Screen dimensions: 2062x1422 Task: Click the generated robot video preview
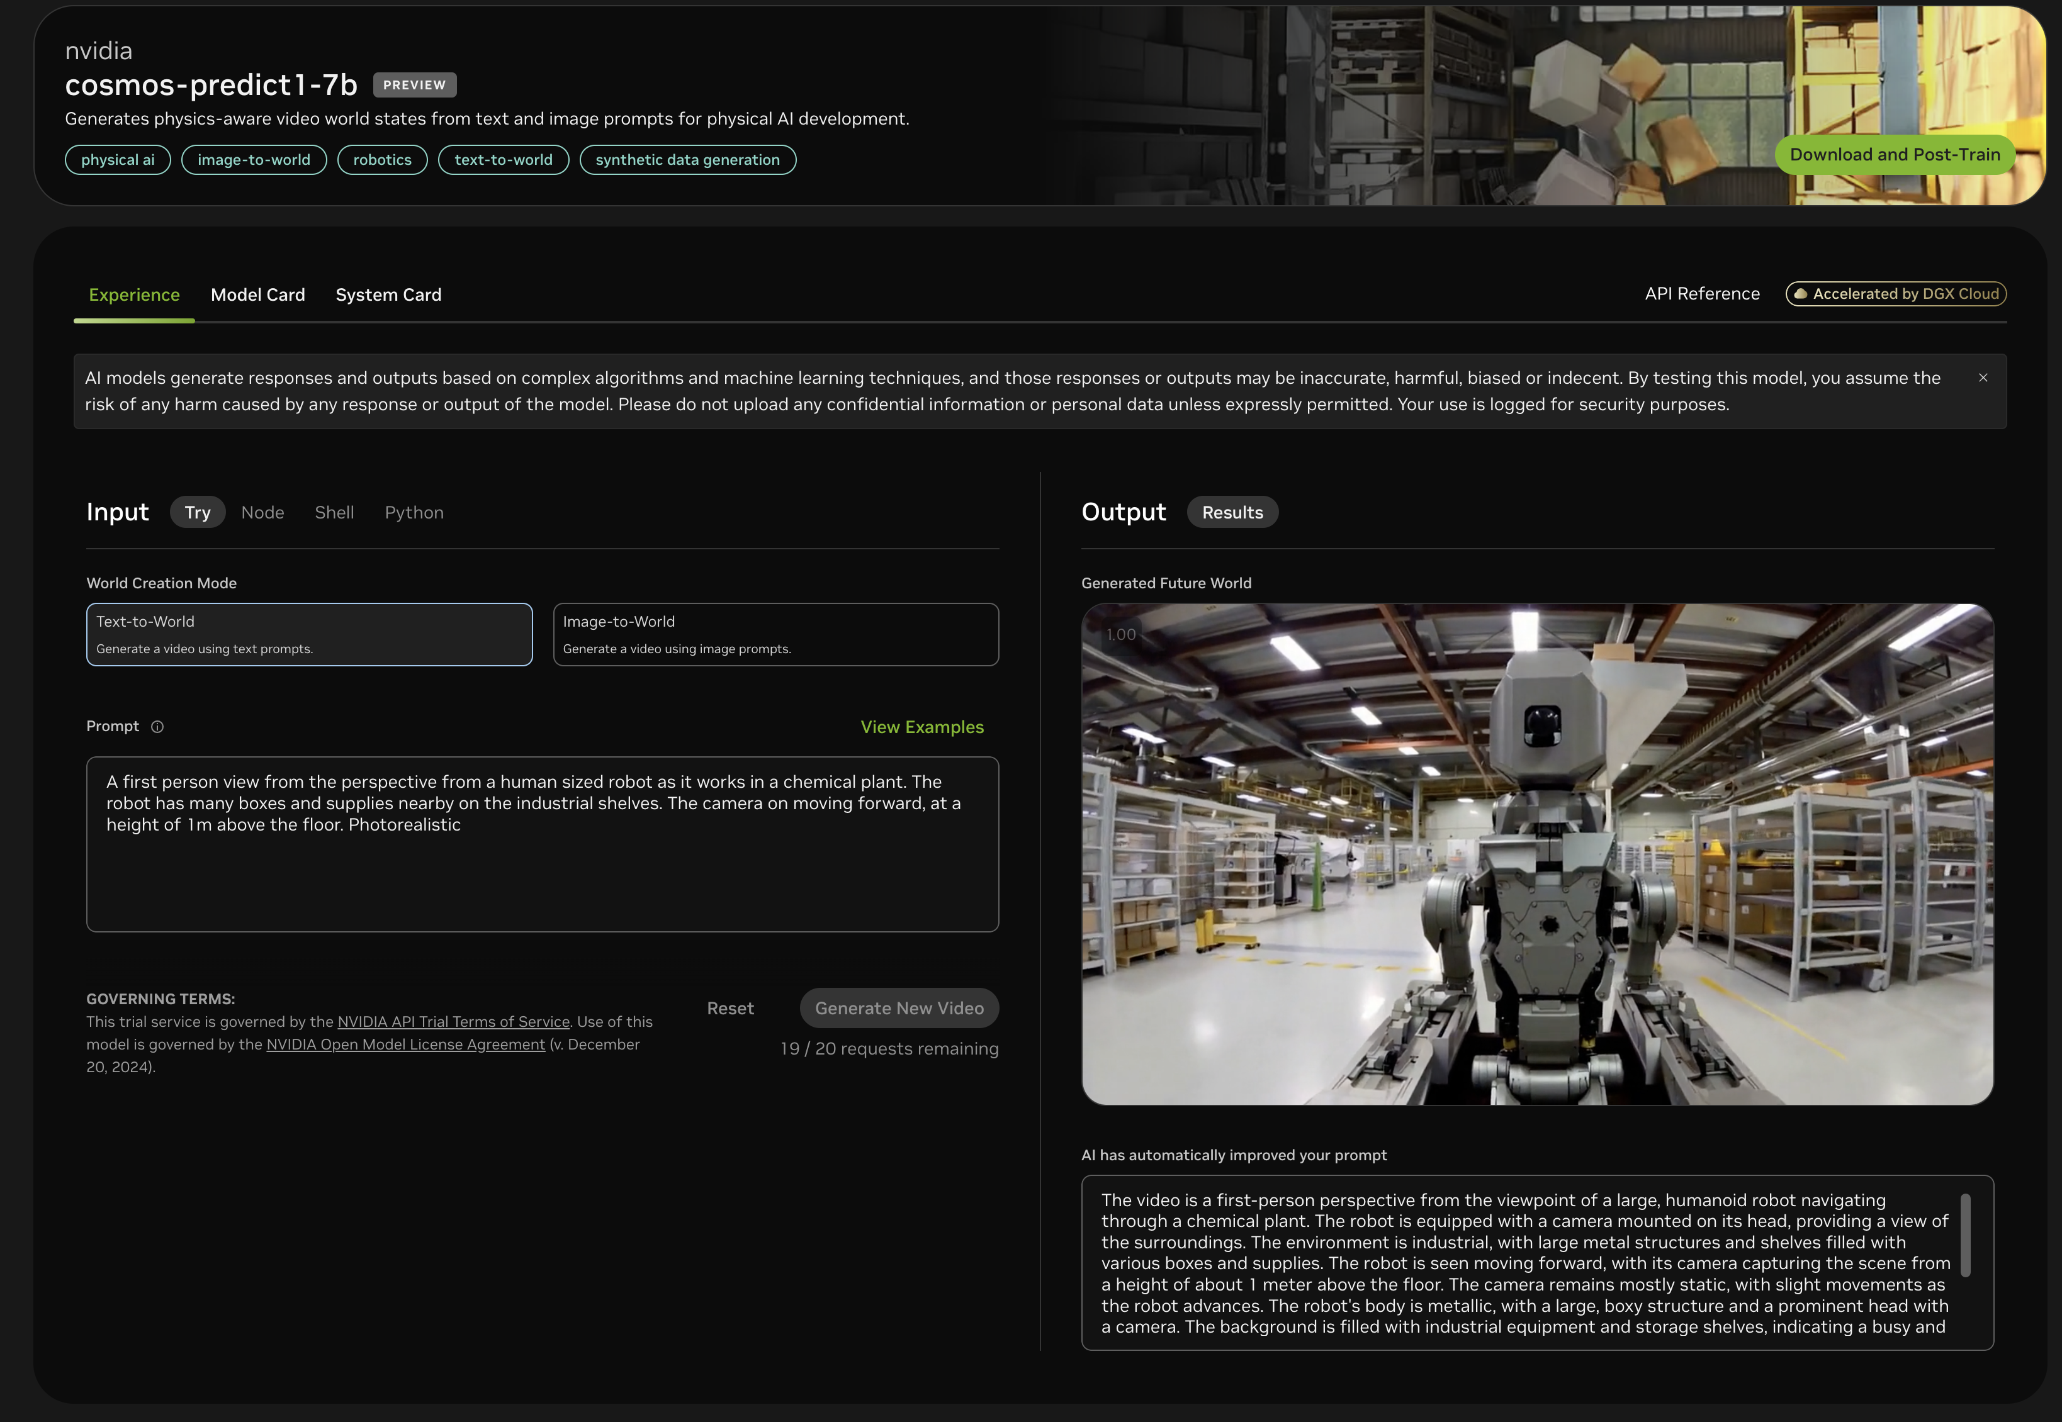pos(1537,854)
